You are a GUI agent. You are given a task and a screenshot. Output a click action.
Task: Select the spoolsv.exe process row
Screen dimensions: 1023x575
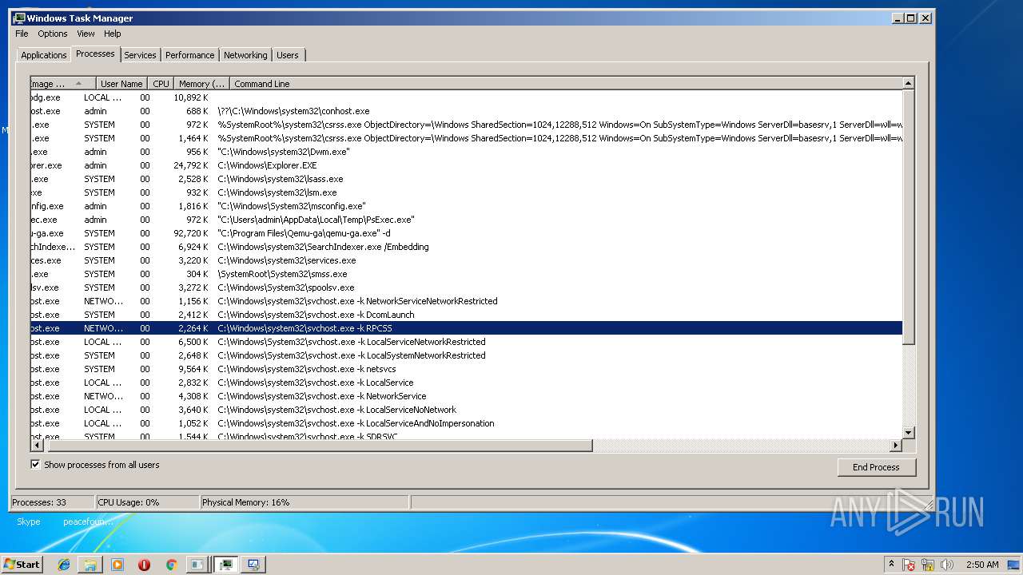tap(466, 287)
